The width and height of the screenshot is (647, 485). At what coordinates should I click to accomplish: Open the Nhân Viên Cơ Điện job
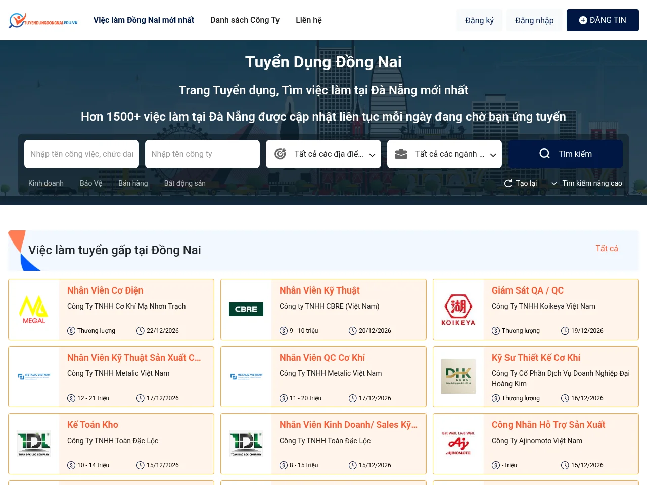105,290
